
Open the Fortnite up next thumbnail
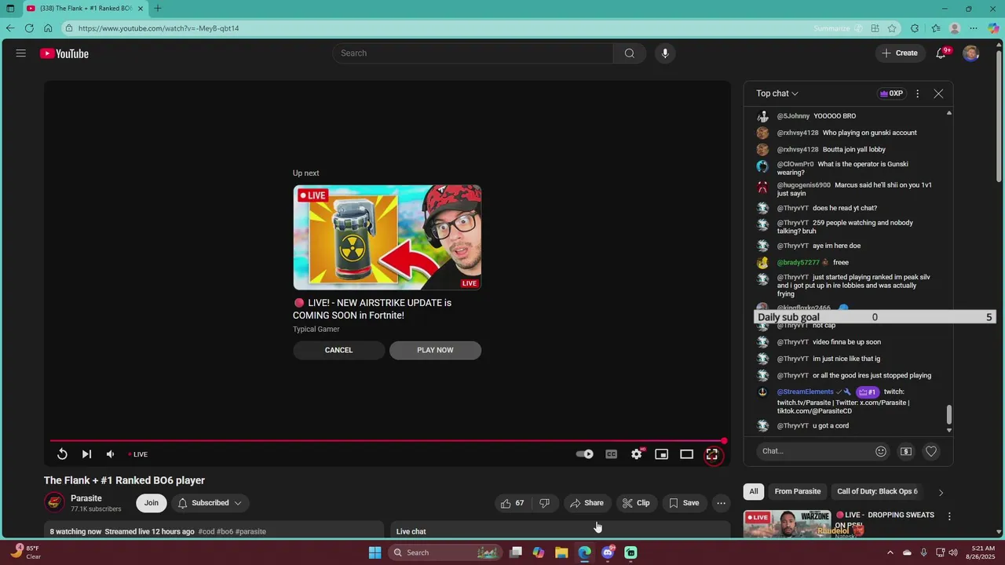[387, 238]
